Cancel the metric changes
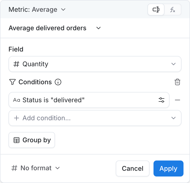 (x=132, y=168)
